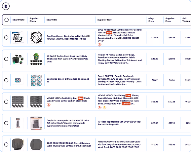Click red warning icon under VEVOR supplier title
191x152 pixels.
pos(99,107)
